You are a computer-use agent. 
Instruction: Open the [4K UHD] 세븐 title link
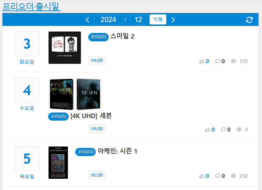[x=91, y=116]
